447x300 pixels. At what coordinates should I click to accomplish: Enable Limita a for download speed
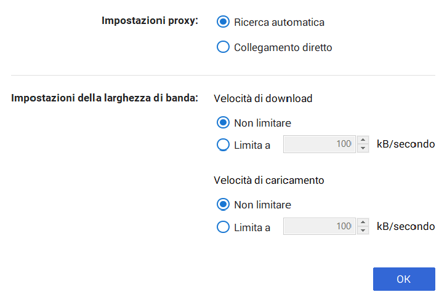pos(223,145)
